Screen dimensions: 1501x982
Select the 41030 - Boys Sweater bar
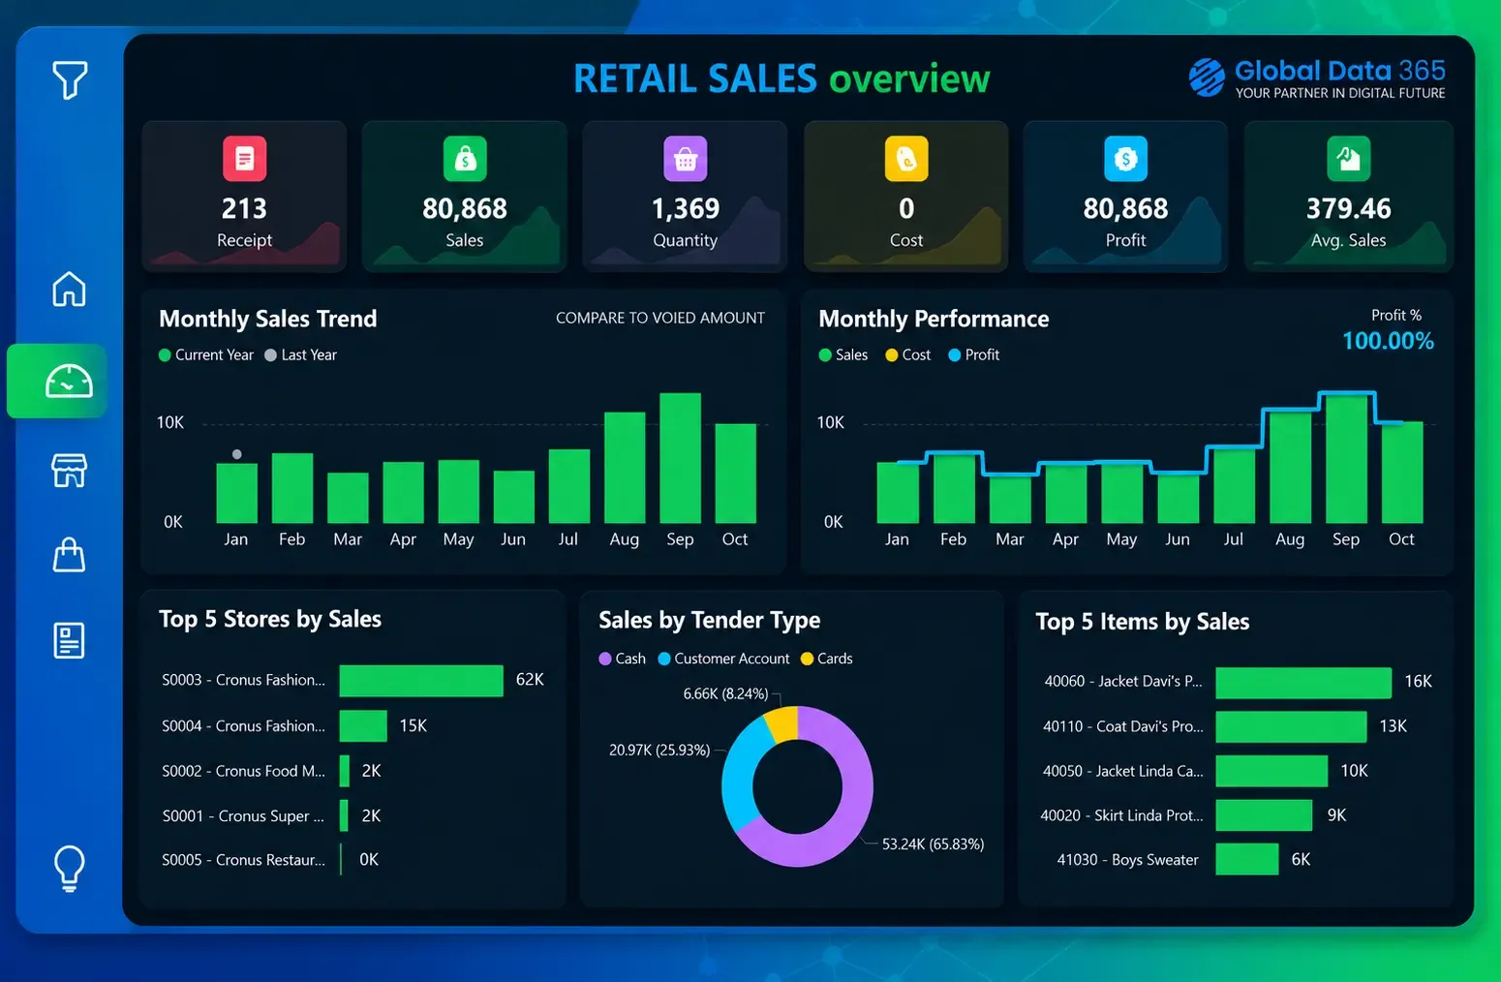[x=1247, y=859]
